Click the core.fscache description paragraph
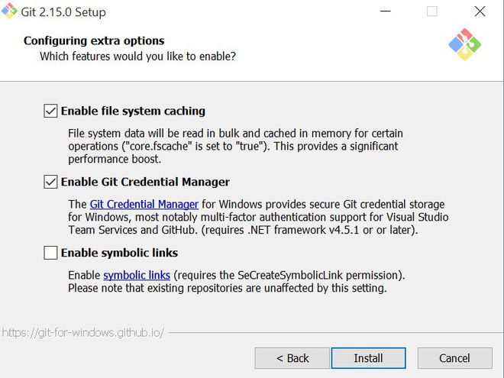 coord(233,146)
